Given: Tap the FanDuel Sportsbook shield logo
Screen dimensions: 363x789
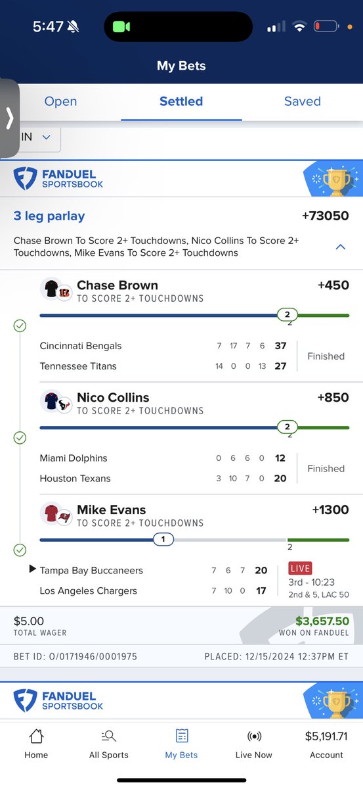Looking at the screenshot, I should click(x=26, y=179).
